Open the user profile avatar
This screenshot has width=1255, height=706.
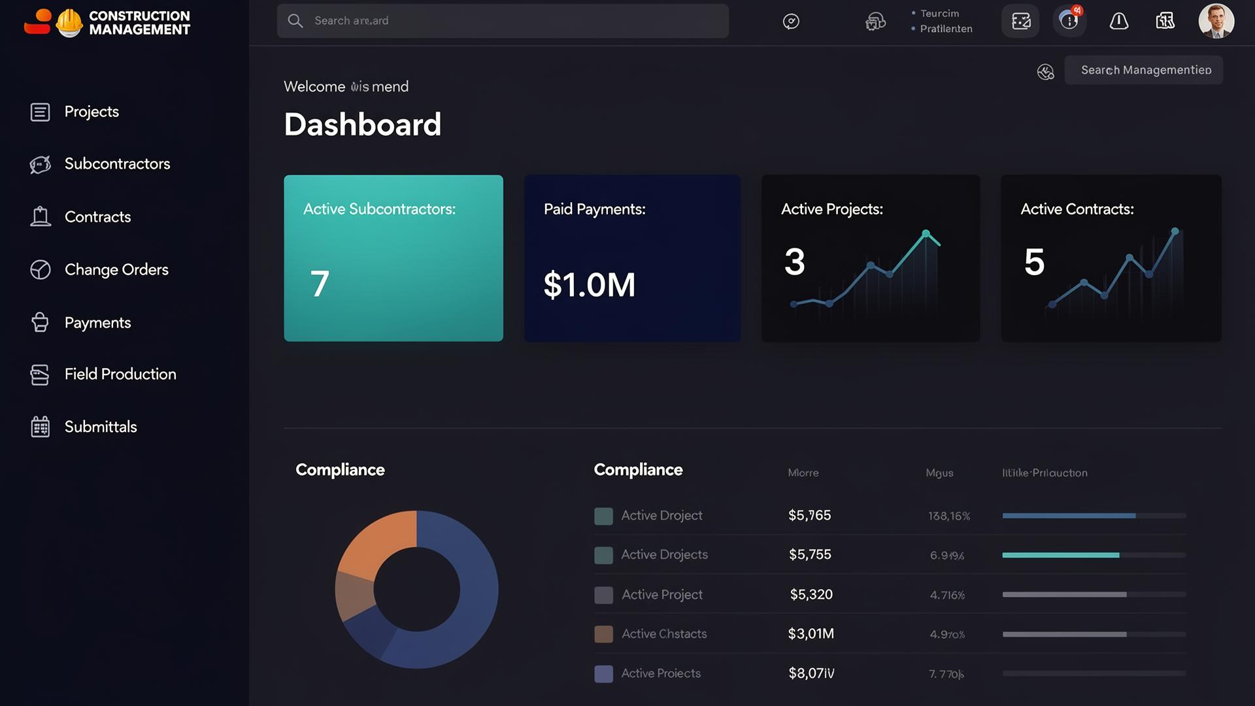click(x=1216, y=21)
